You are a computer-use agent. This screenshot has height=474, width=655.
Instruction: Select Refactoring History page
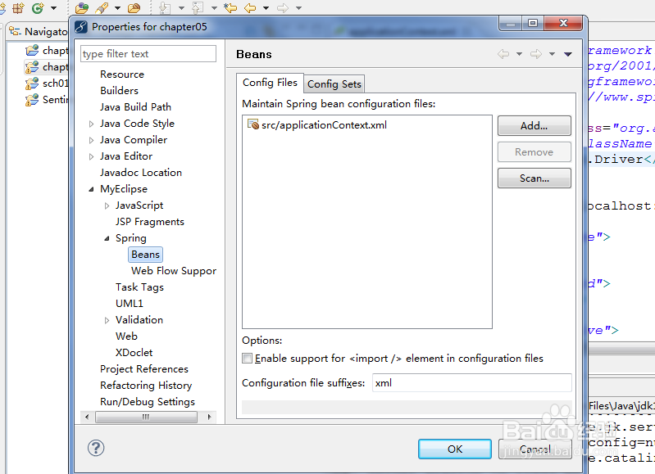coord(146,386)
